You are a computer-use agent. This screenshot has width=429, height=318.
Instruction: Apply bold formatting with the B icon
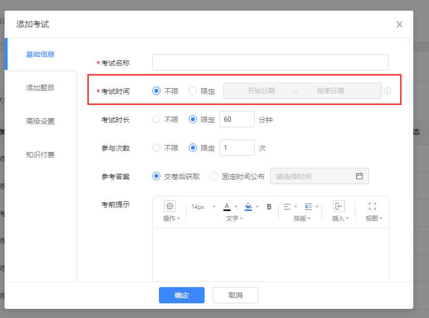pos(268,207)
